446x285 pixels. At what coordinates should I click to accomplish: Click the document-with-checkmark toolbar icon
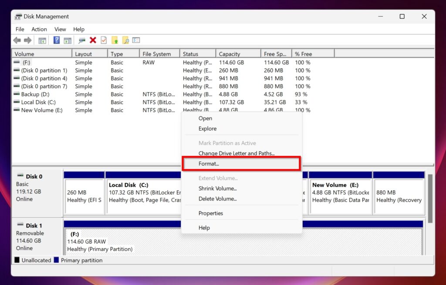(104, 40)
